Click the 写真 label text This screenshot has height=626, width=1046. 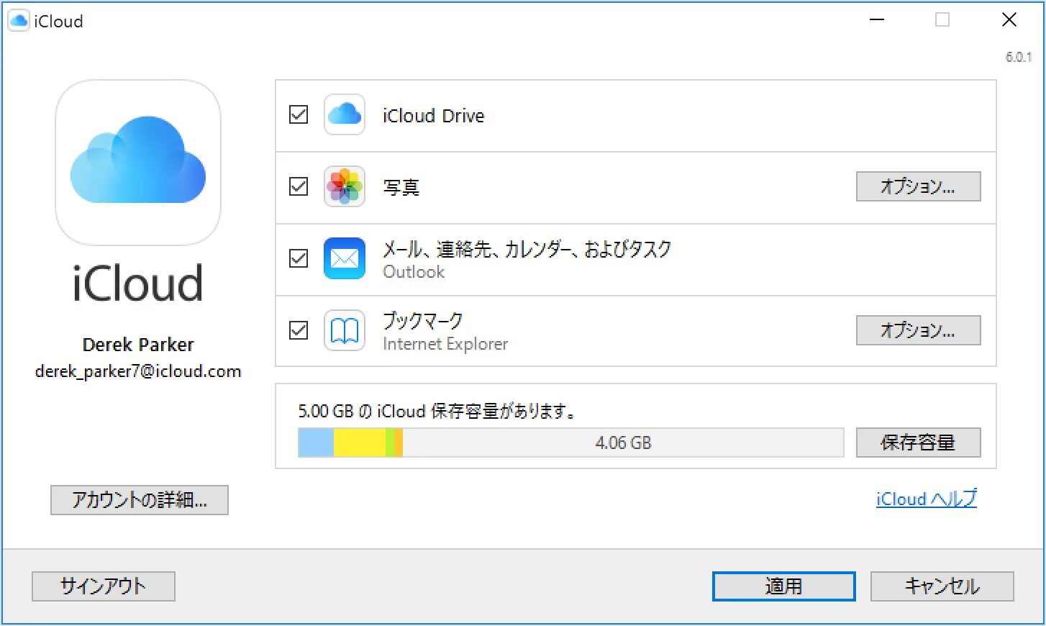click(401, 187)
